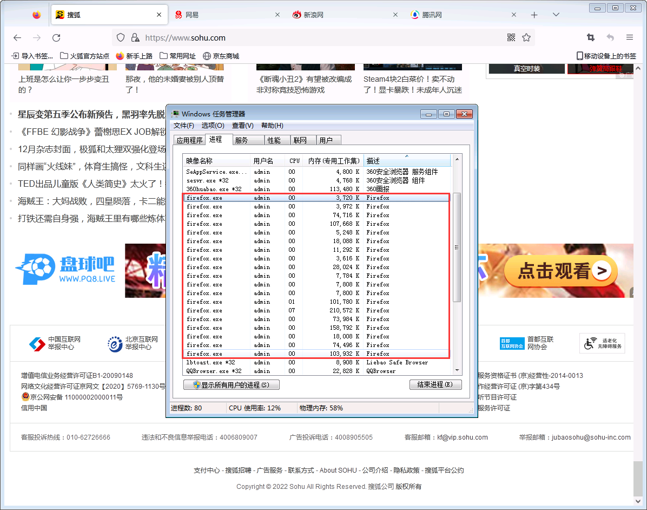Viewport: 647px width, 510px height.
Task: Open a new tab with the plus icon
Action: [x=534, y=15]
